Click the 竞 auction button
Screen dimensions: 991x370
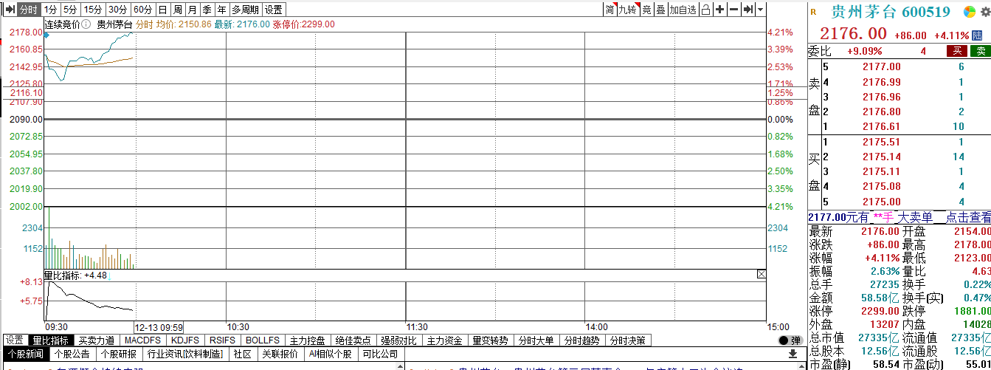click(646, 10)
